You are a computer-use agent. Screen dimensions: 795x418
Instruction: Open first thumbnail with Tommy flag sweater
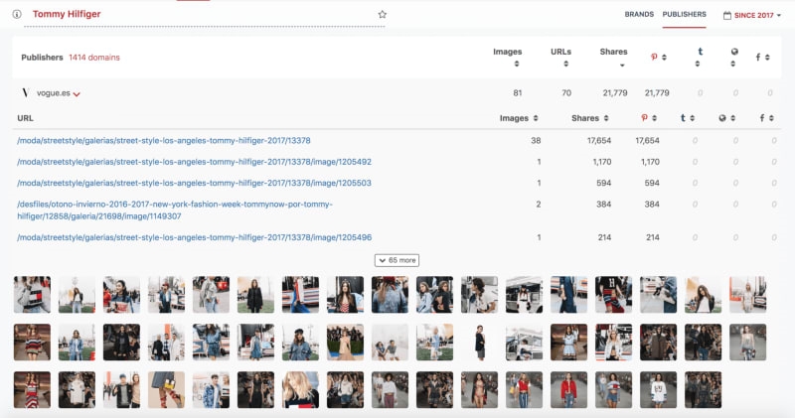pos(32,294)
